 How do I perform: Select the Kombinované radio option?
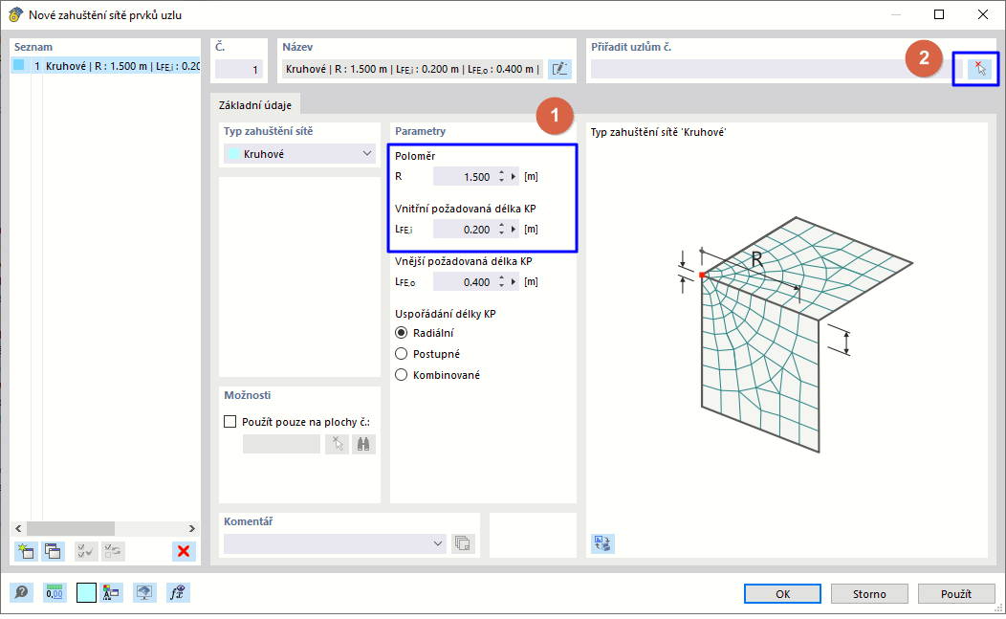401,375
